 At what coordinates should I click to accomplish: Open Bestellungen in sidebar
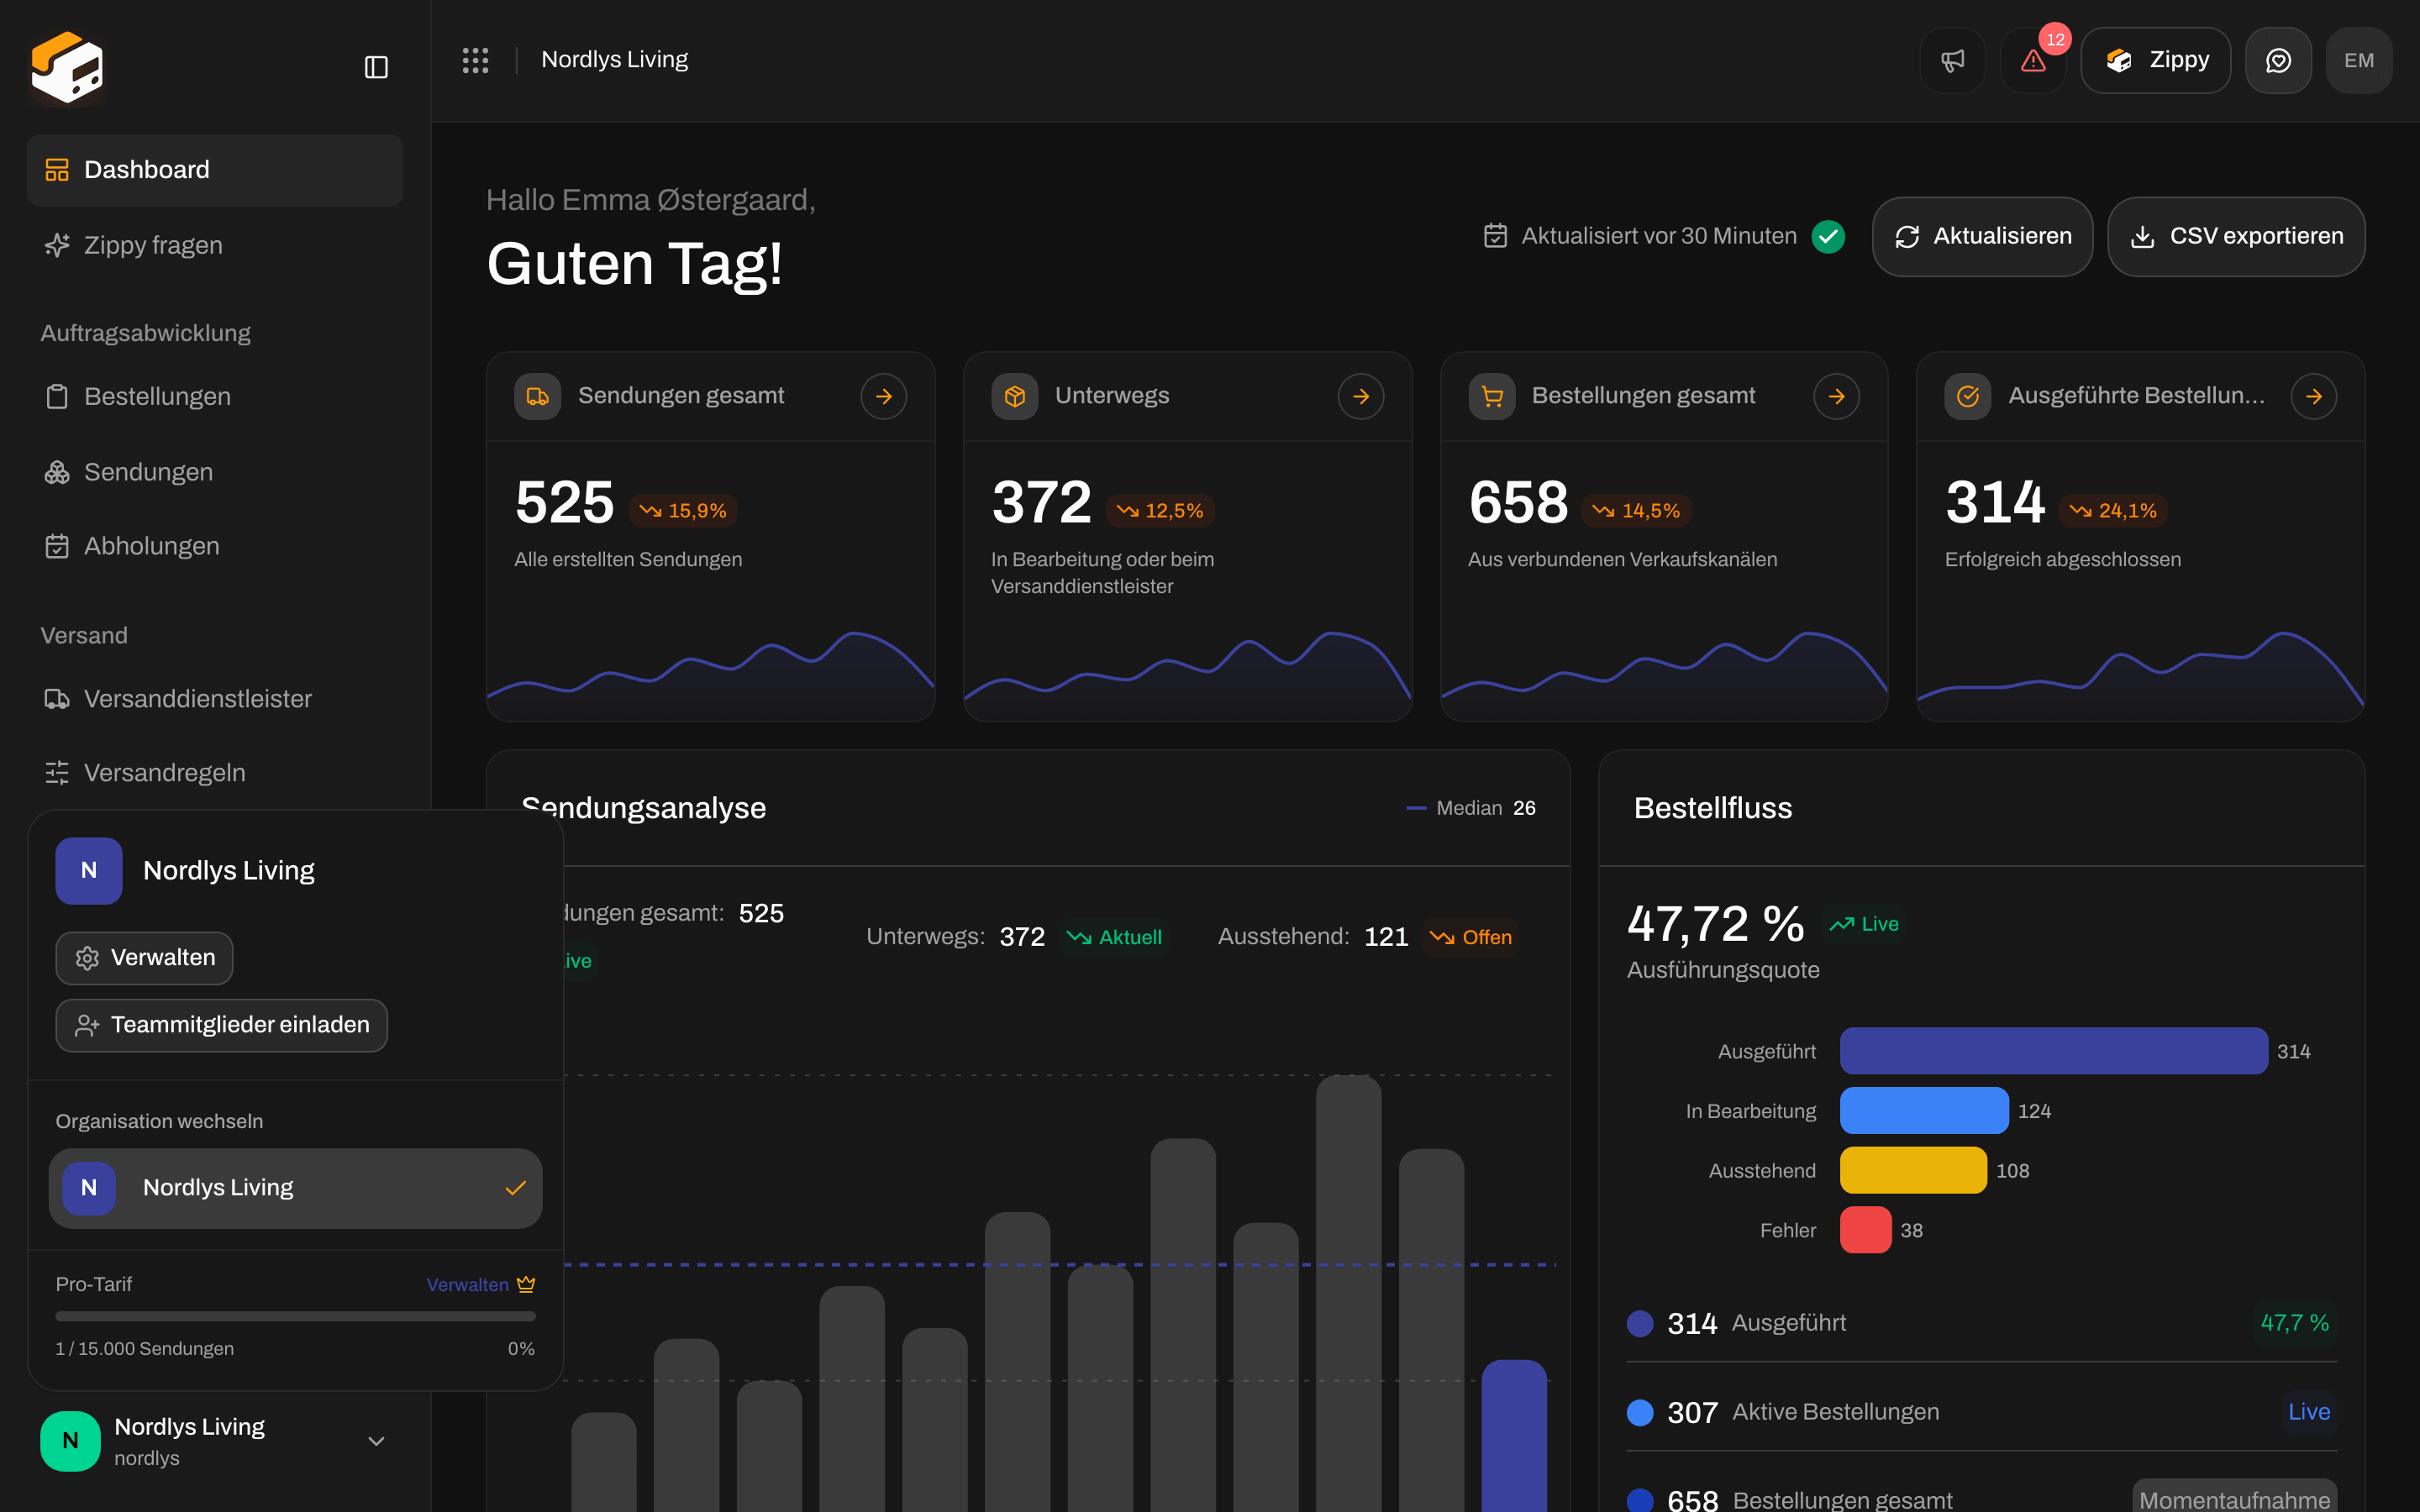tap(215, 397)
